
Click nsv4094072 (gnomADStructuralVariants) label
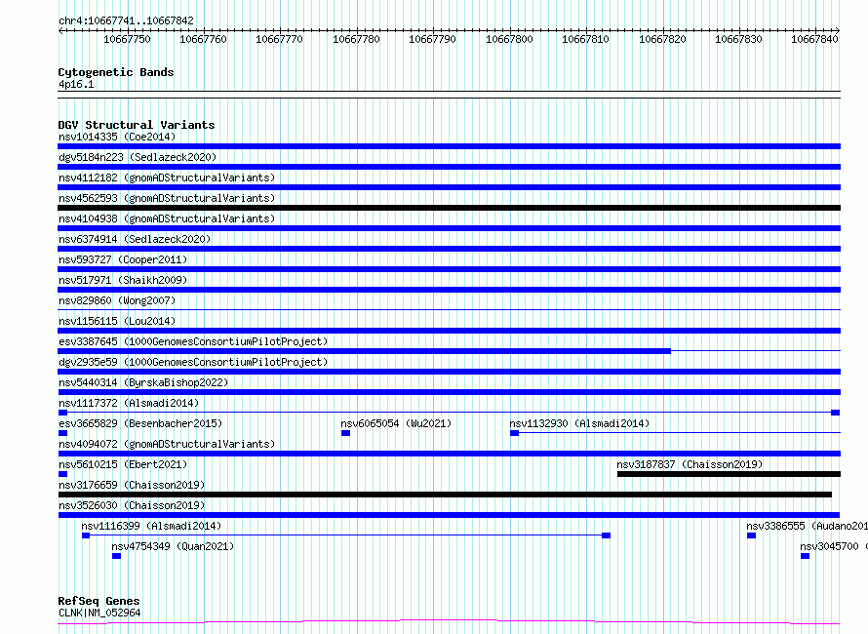[x=167, y=444]
